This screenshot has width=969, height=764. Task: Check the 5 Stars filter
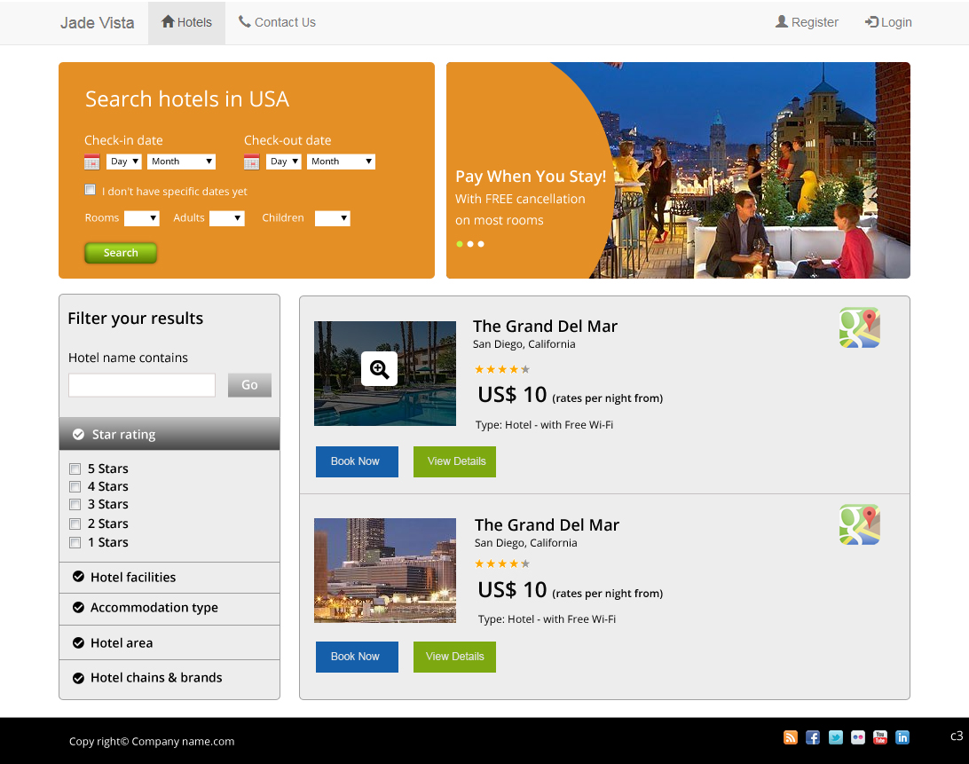[x=75, y=469]
